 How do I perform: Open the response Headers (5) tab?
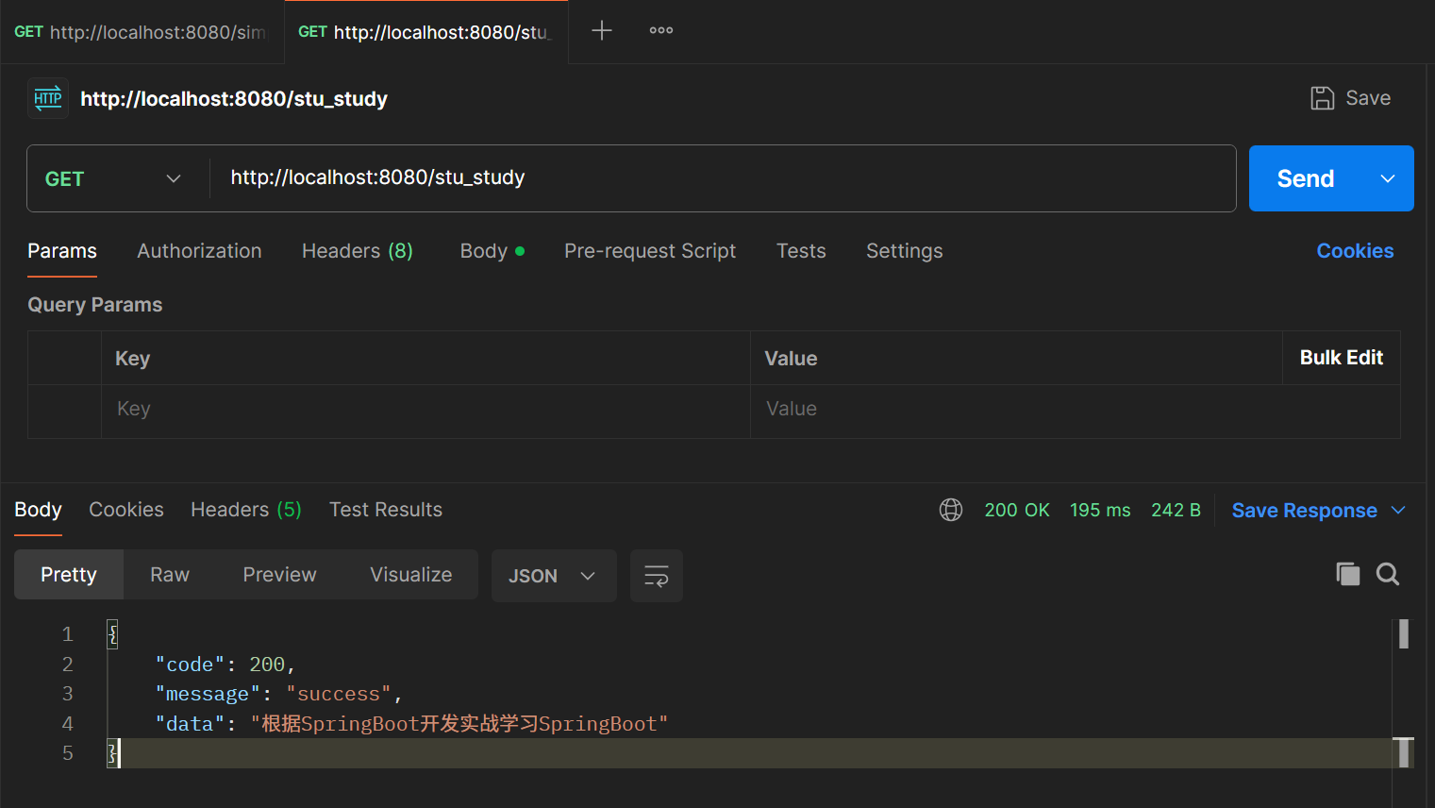pos(246,510)
